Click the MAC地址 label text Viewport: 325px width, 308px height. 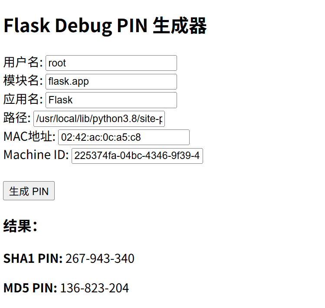click(x=30, y=137)
